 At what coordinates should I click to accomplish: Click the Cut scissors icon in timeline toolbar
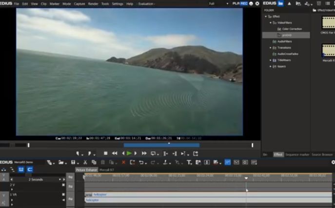[x=85, y=162]
